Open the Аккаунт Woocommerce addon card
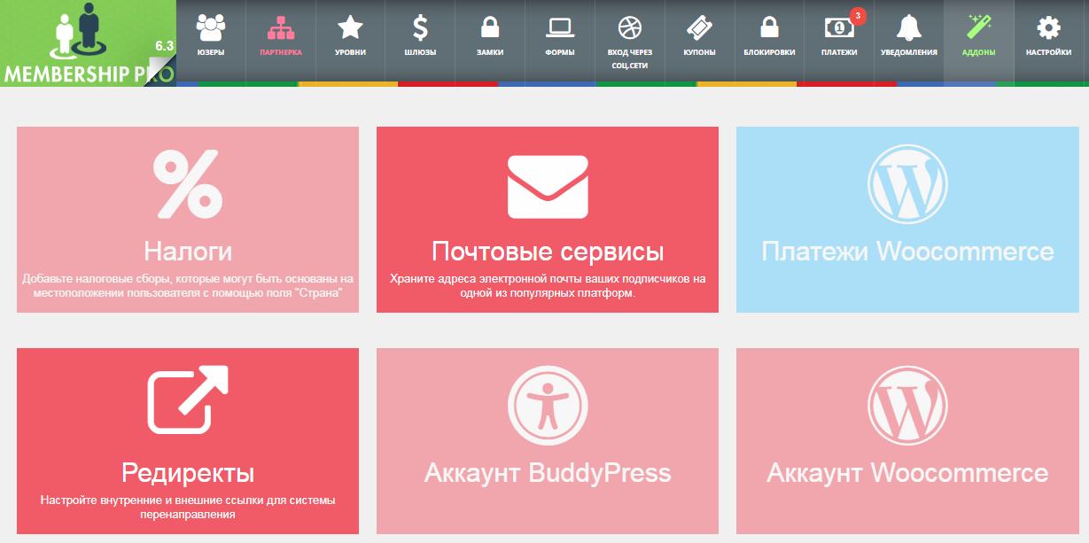 pyautogui.click(x=907, y=441)
